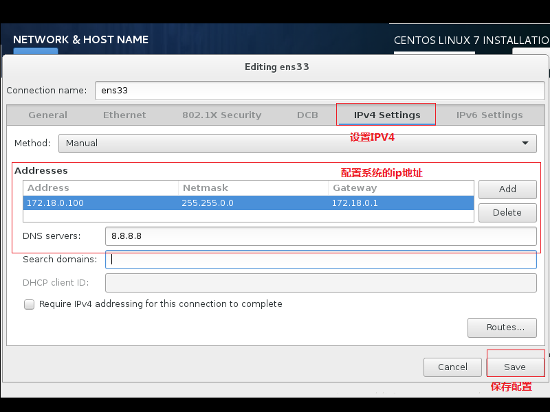Select the DCB tab
Screen dimensions: 550x412
(x=307, y=115)
